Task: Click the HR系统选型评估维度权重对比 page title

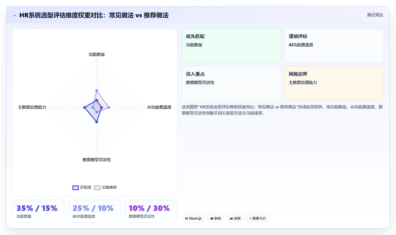Action: 94,15
